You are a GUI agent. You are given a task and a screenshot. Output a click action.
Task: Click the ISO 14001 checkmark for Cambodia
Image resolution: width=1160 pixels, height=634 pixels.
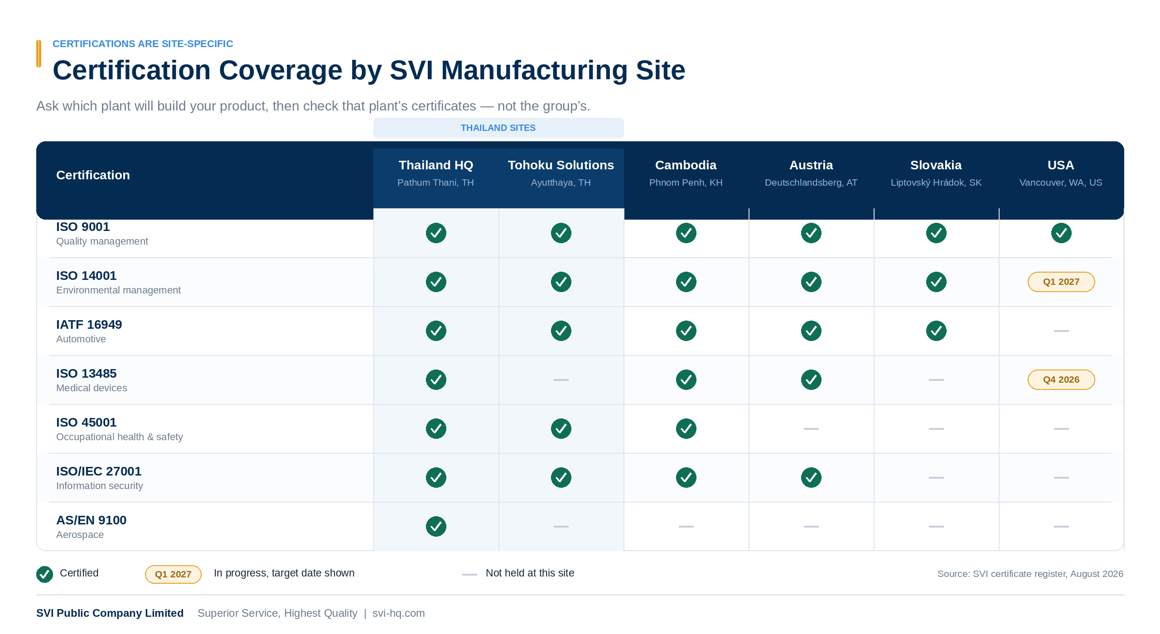tap(686, 282)
